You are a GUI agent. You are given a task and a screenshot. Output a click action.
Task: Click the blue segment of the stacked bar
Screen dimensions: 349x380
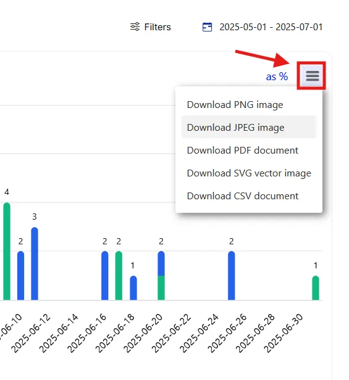coord(161,263)
